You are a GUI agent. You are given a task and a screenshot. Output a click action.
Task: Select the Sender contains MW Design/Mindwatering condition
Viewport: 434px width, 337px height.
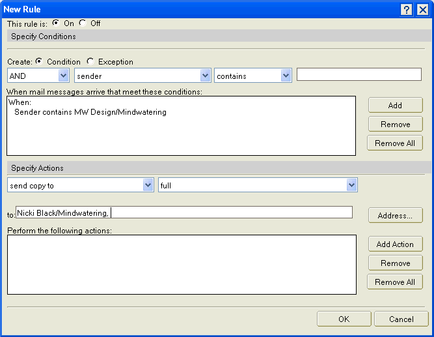(x=90, y=112)
